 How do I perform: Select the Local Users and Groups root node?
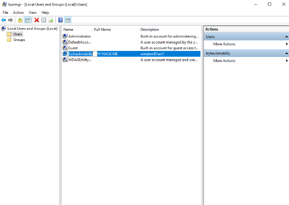point(32,28)
